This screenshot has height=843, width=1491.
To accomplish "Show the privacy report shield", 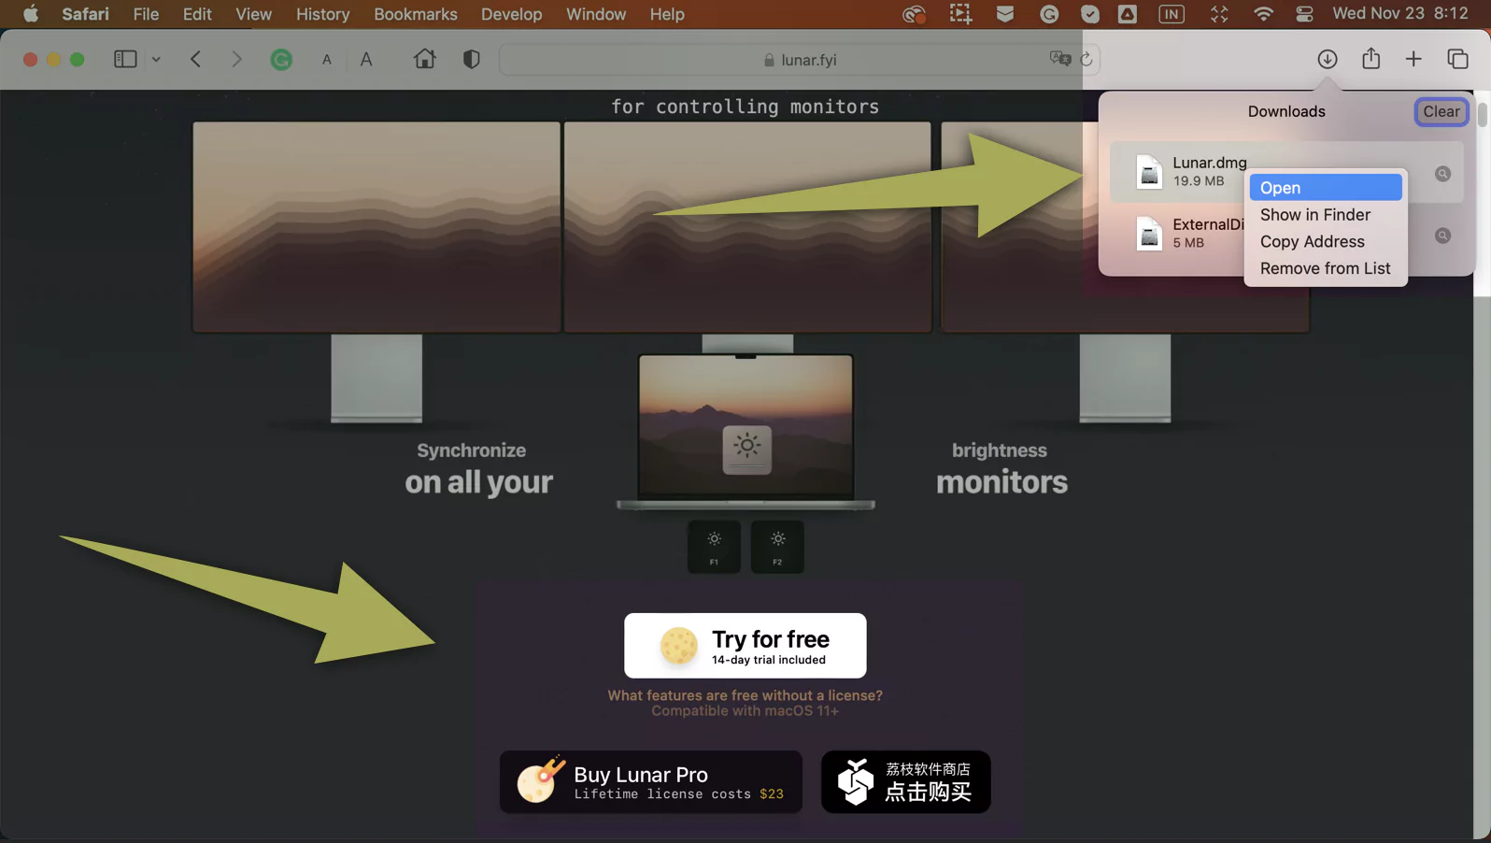I will tap(472, 59).
